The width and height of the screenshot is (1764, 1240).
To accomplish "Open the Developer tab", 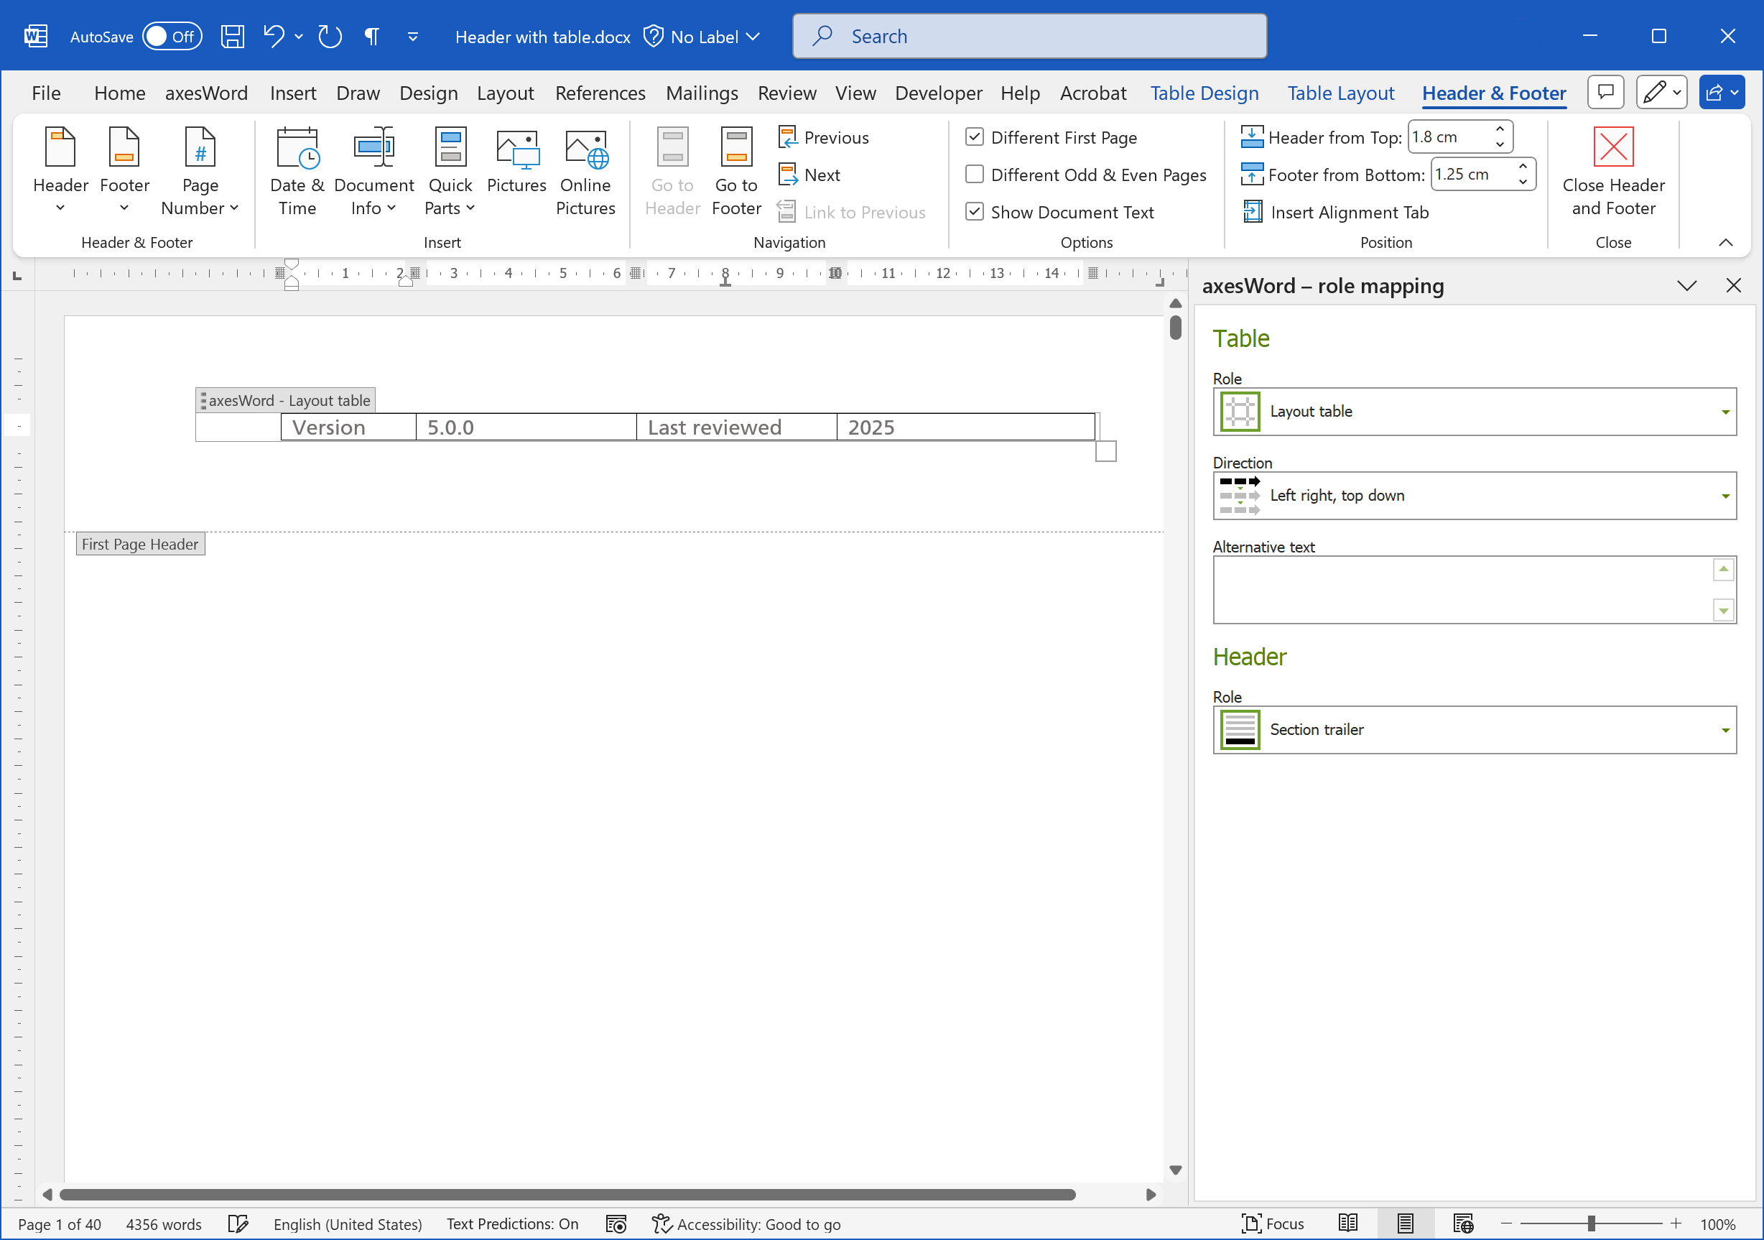I will (x=938, y=93).
